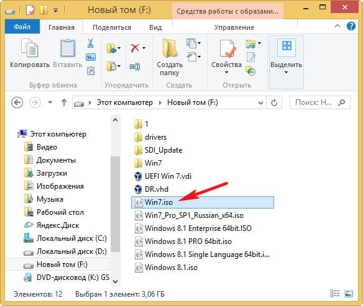Open the View ribbon tab
This screenshot has height=306, width=363.
pos(155,27)
